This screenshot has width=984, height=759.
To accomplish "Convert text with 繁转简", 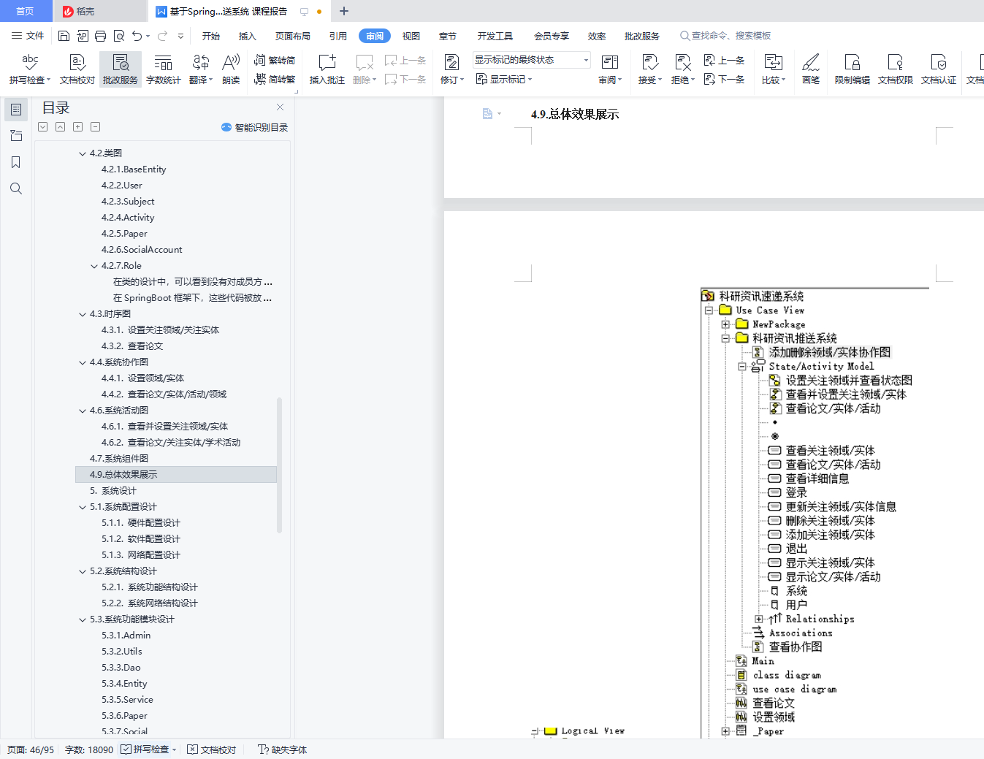I will click(275, 61).
